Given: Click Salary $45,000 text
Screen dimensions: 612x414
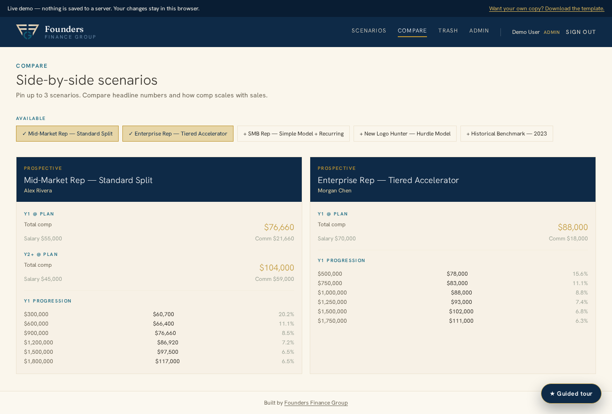Looking at the screenshot, I should (x=43, y=279).
